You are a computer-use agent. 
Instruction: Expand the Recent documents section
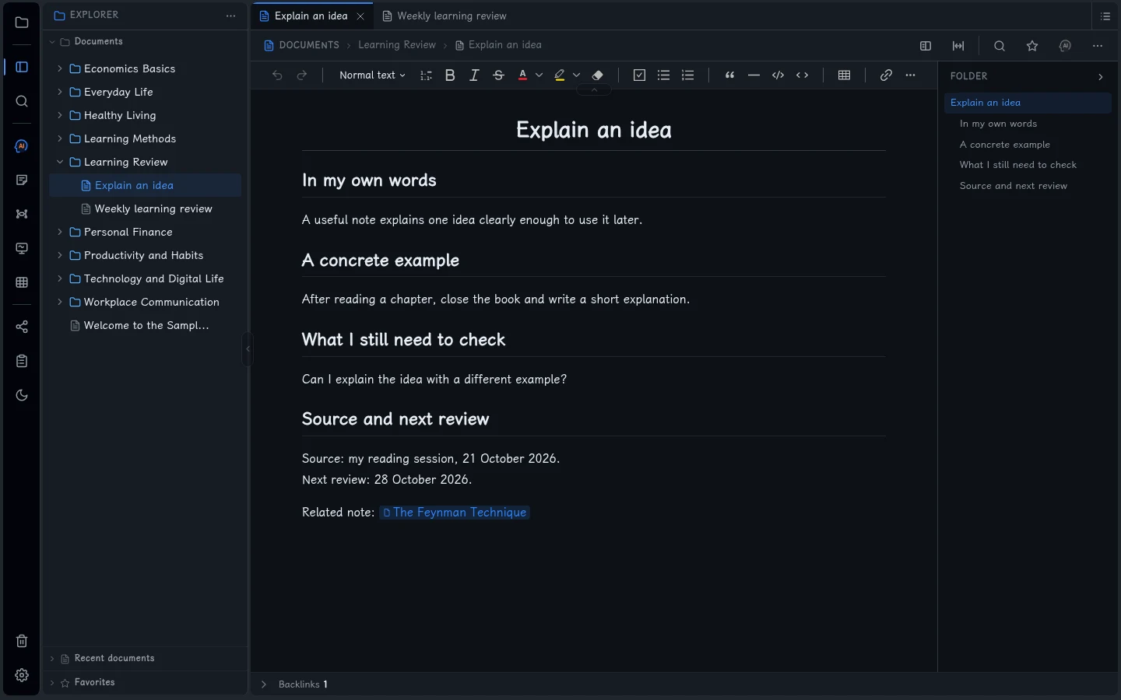coord(52,659)
